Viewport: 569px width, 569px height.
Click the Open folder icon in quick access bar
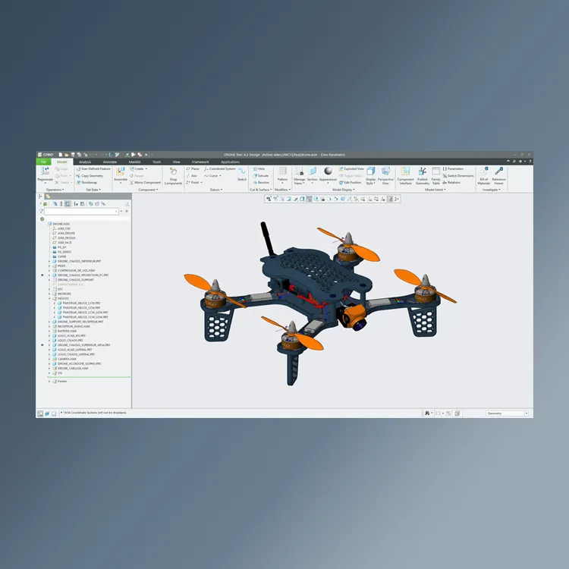pos(67,155)
